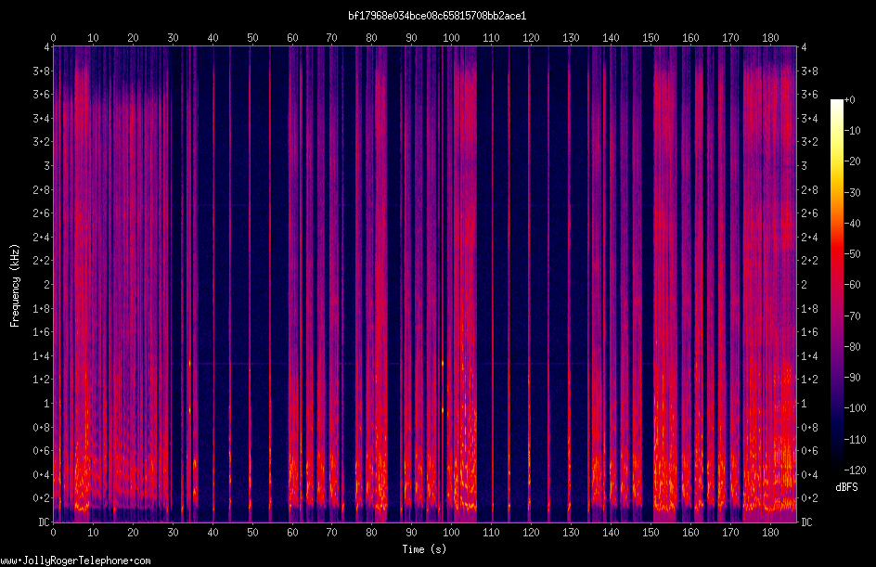
Task: Click the "0·2" tick on the right frequency axis
Action: click(x=809, y=497)
